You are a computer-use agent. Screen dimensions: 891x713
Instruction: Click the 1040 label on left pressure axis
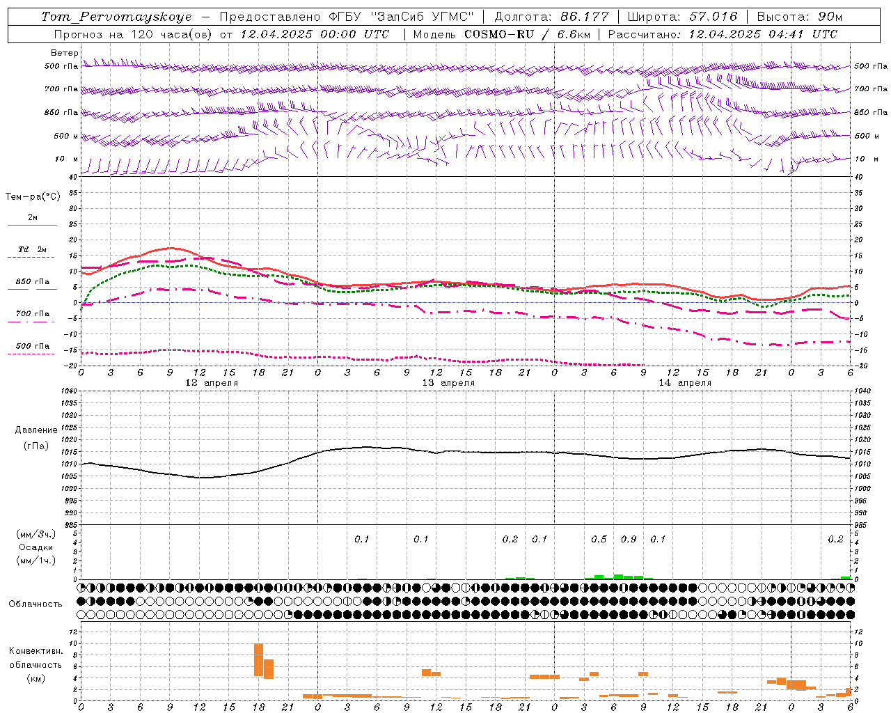(x=68, y=391)
